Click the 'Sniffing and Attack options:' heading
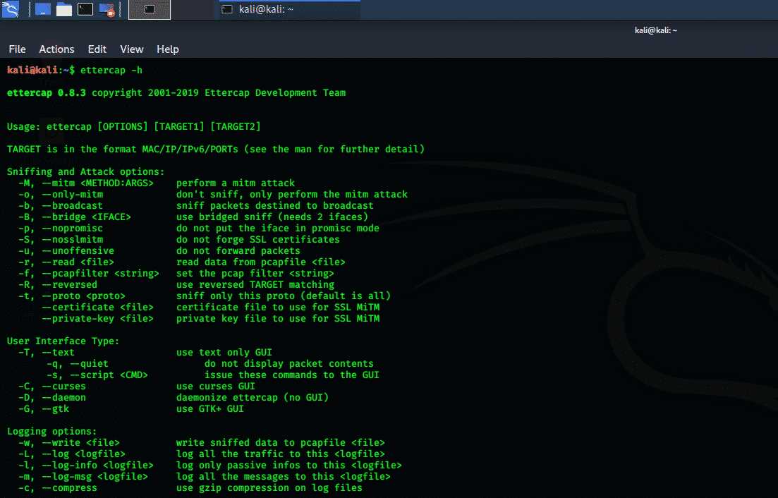This screenshot has width=778, height=498. (x=86, y=171)
